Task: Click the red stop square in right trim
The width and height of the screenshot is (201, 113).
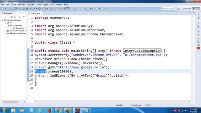Action: 198,48
